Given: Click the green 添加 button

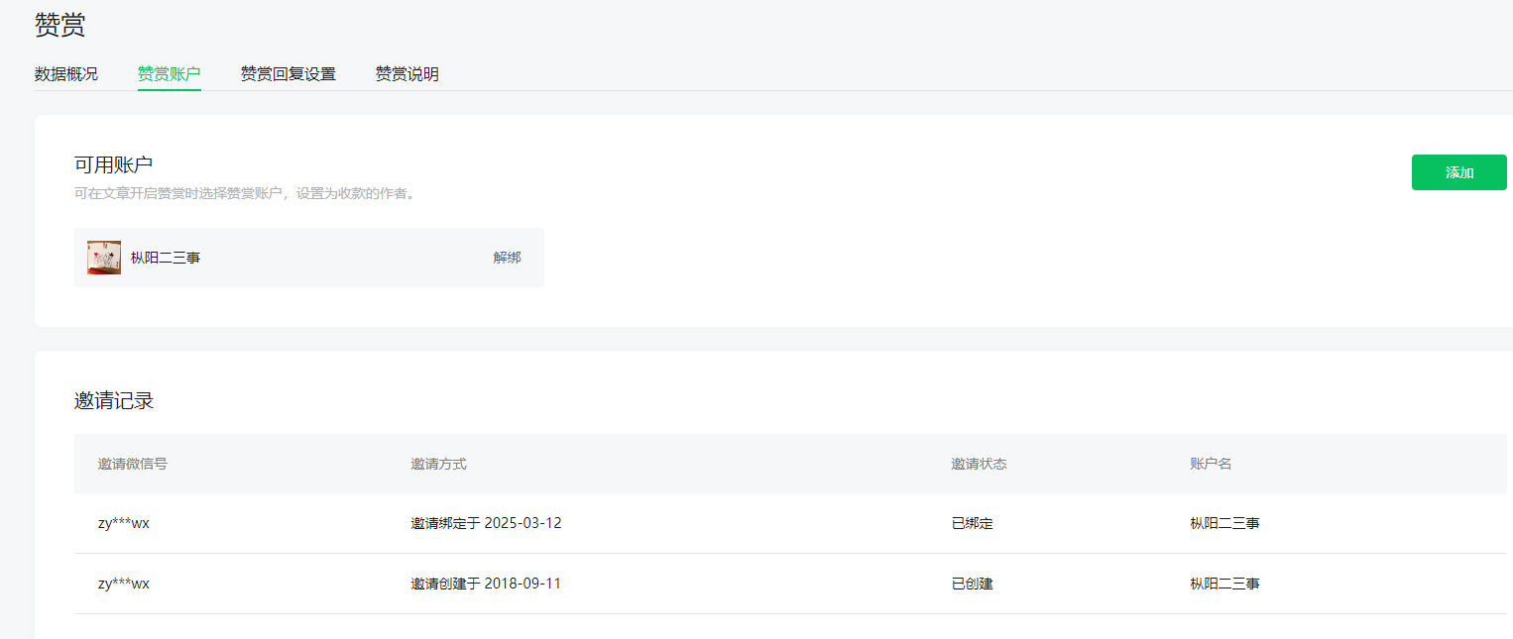Looking at the screenshot, I should pos(1459,172).
